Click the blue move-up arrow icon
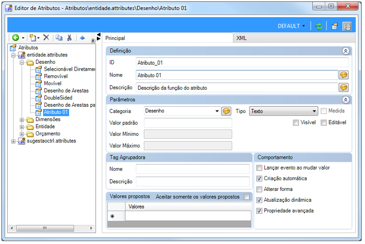365x244 pixels. point(82,38)
